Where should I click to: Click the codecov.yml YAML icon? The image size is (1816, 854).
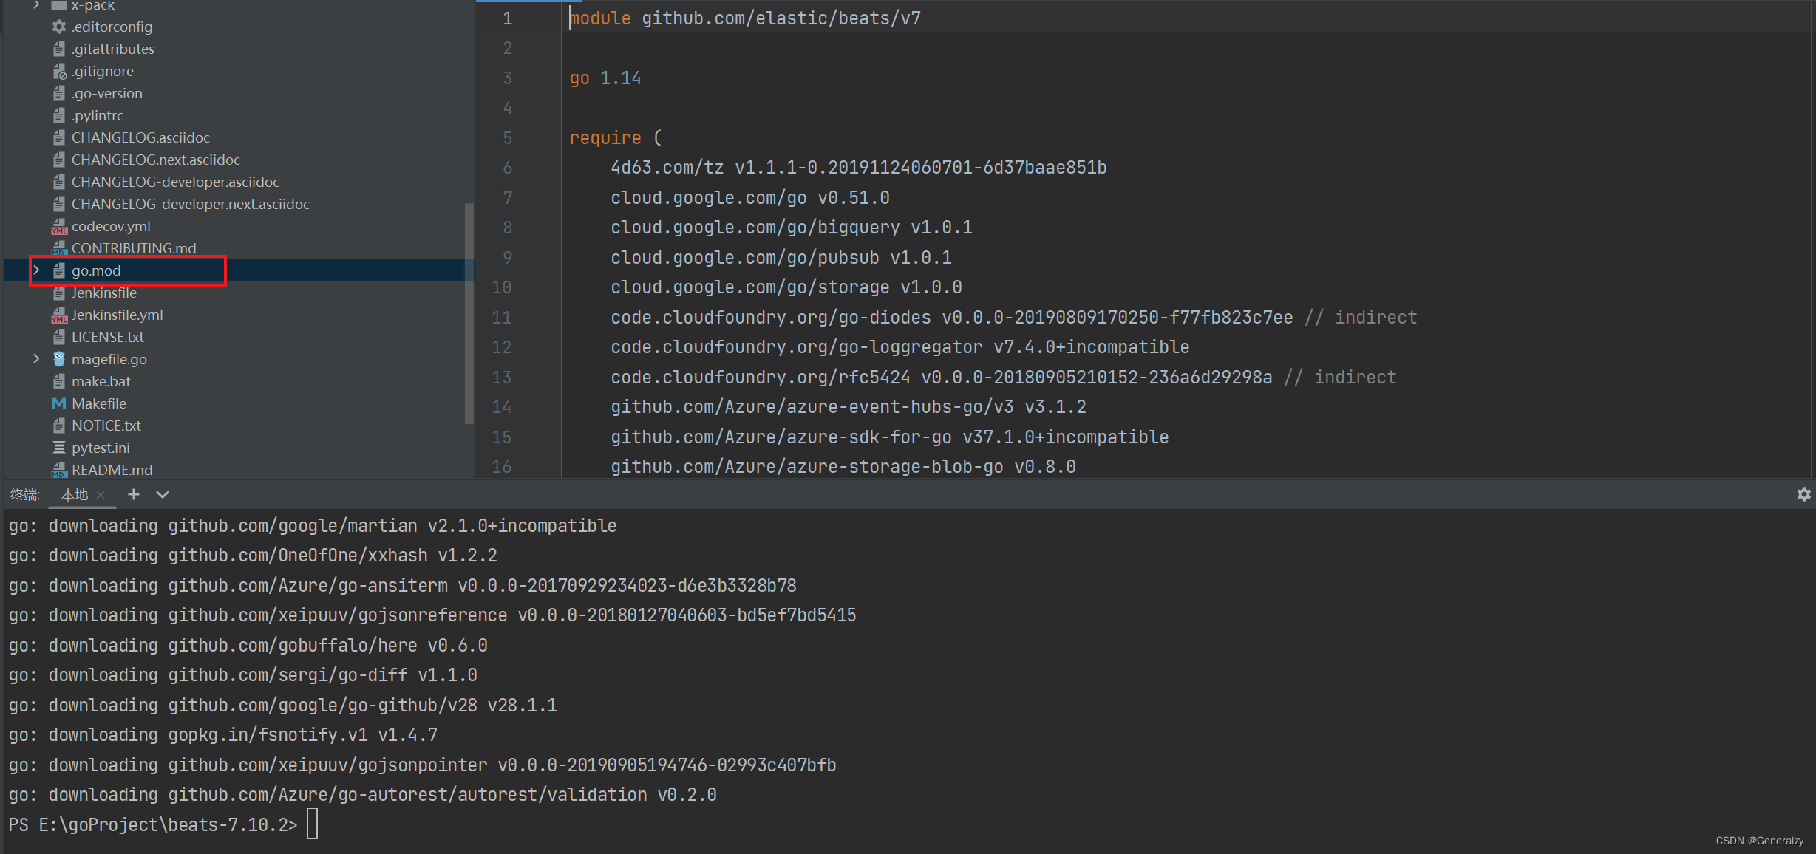pos(59,226)
